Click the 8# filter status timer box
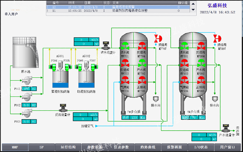Image resolution: width=243 pixels, height=152 pixels. click(193, 118)
